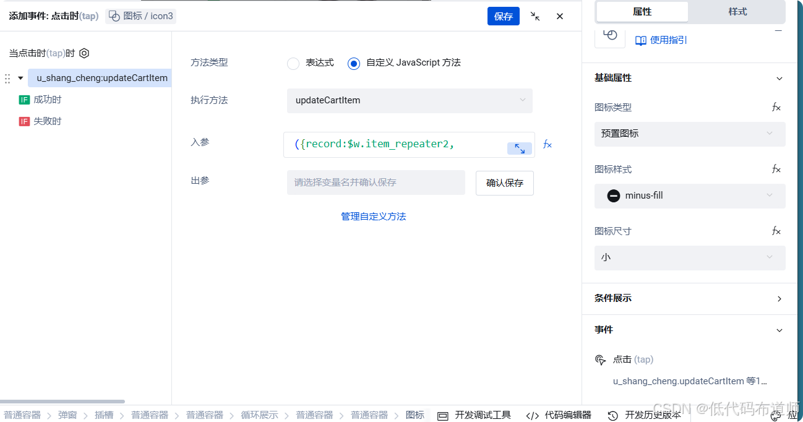Switch to the 样式 style tab
803x422 pixels.
click(x=737, y=12)
